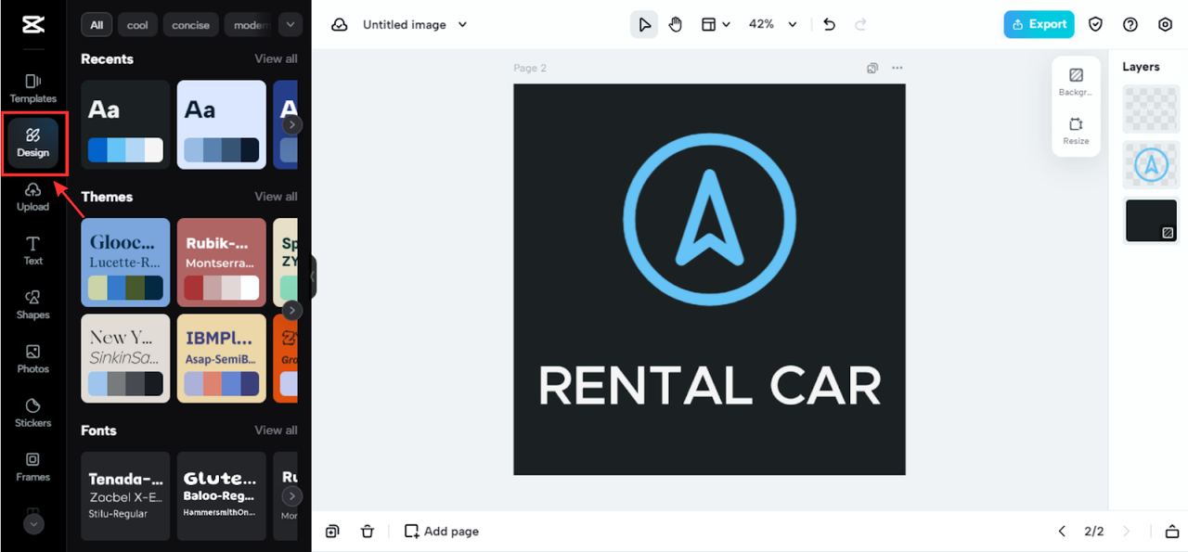Apply the Glooc Lucette theme
Screen dimensions: 1188x552
[x=125, y=263]
